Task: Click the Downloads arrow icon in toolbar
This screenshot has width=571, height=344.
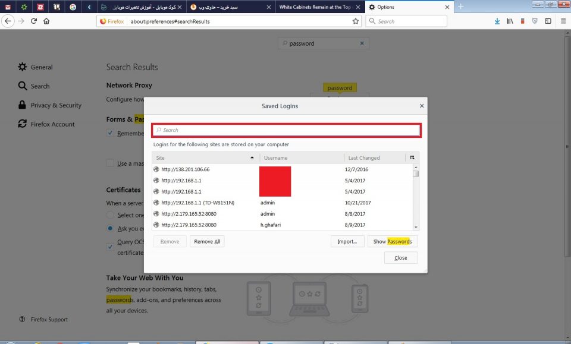Action: point(497,21)
